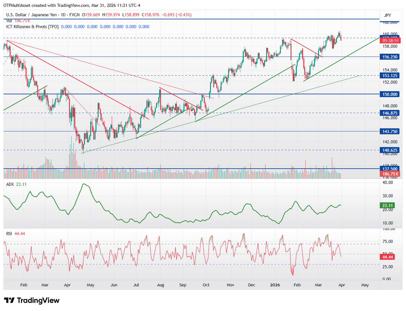
Task: Click the 2026 label on the time axis
Action: [275, 285]
